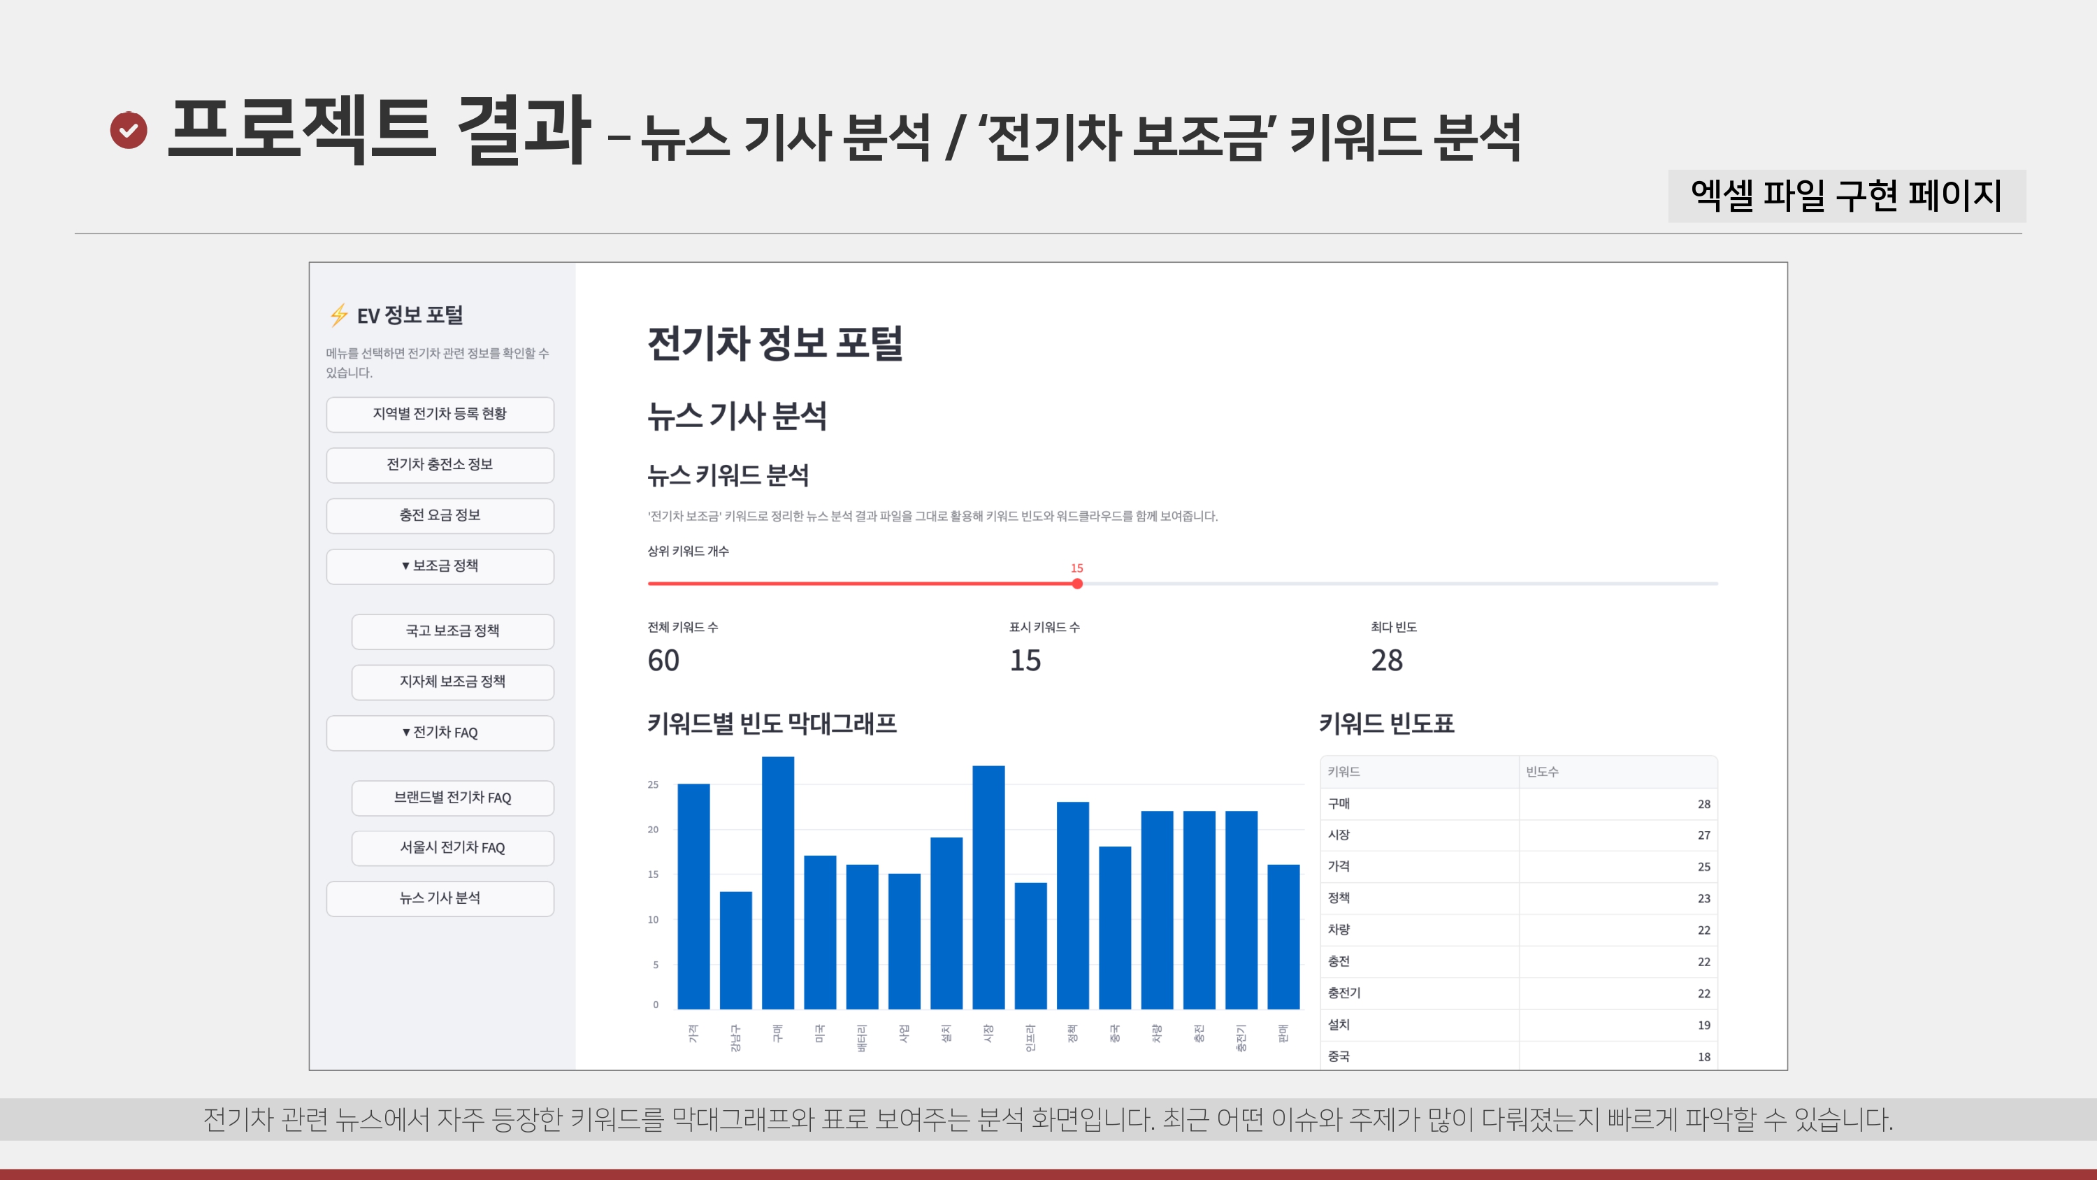Select 충전 요금 정보 button
The height and width of the screenshot is (1180, 2097).
[x=440, y=515]
